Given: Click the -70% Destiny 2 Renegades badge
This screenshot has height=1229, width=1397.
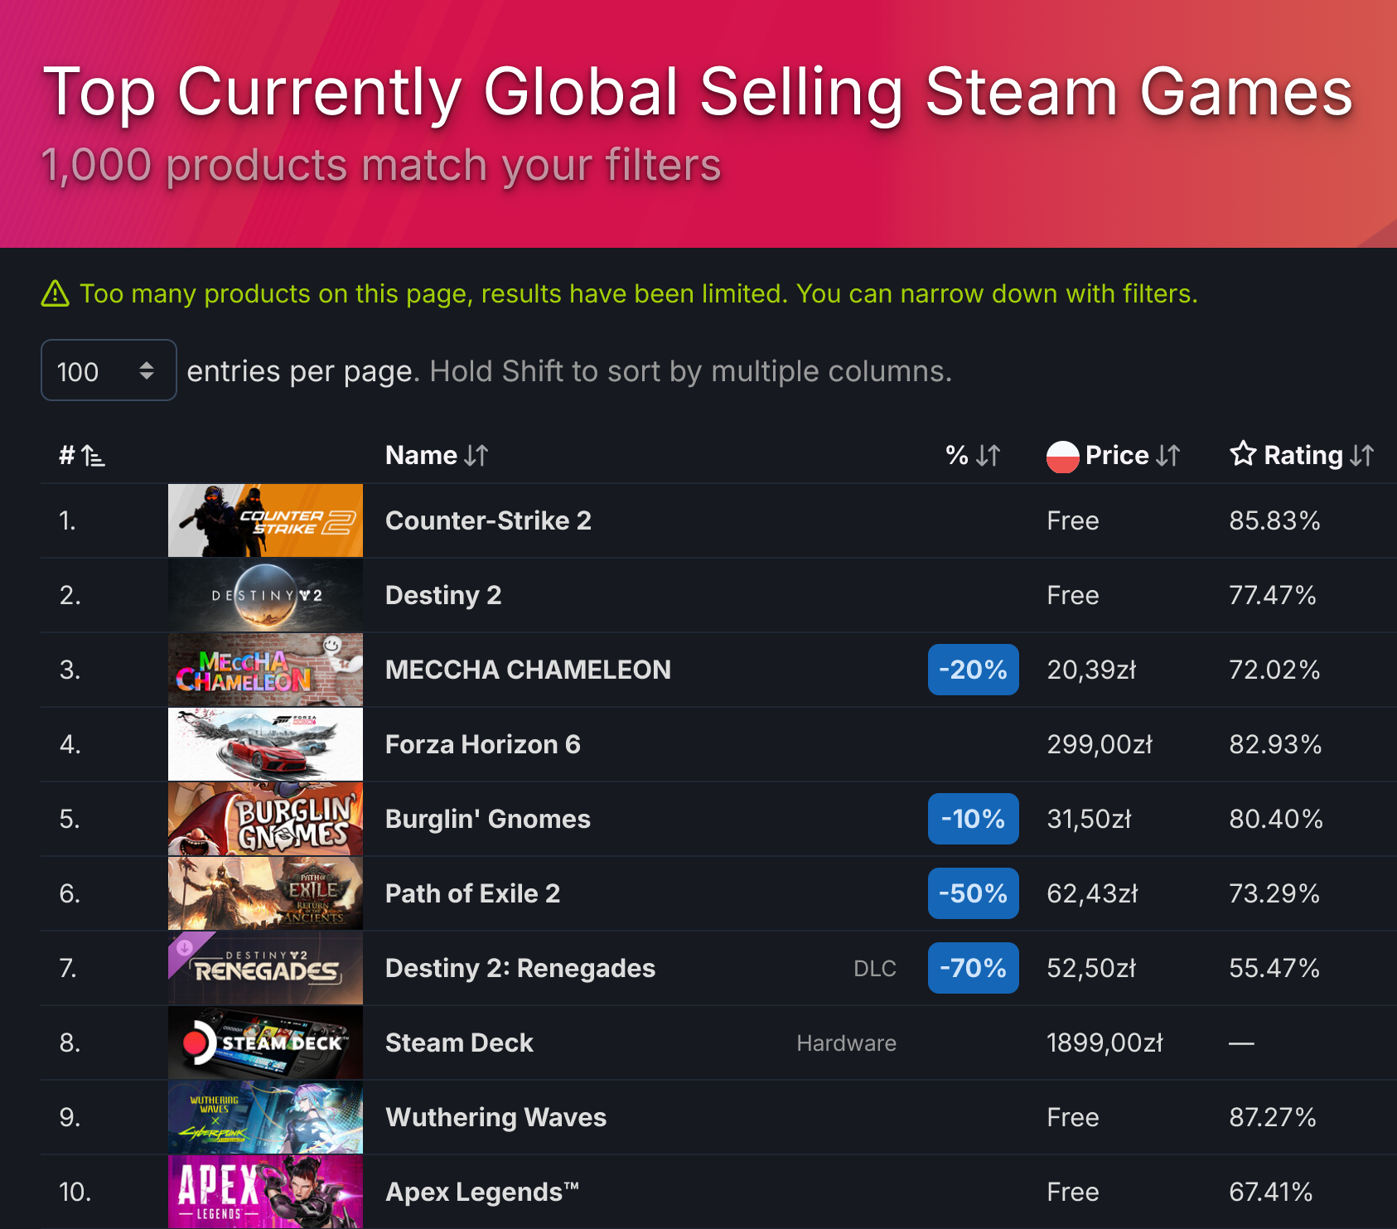Looking at the screenshot, I should click(x=973, y=968).
